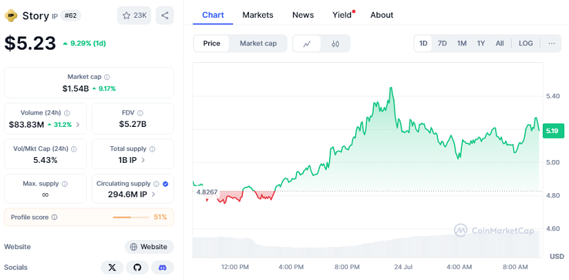Open the Yield tab
This screenshot has width=569, height=280.
tap(342, 15)
